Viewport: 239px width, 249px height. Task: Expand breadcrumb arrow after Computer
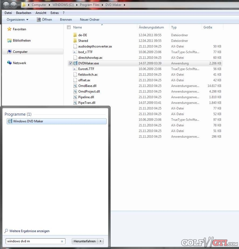[x=50, y=5]
